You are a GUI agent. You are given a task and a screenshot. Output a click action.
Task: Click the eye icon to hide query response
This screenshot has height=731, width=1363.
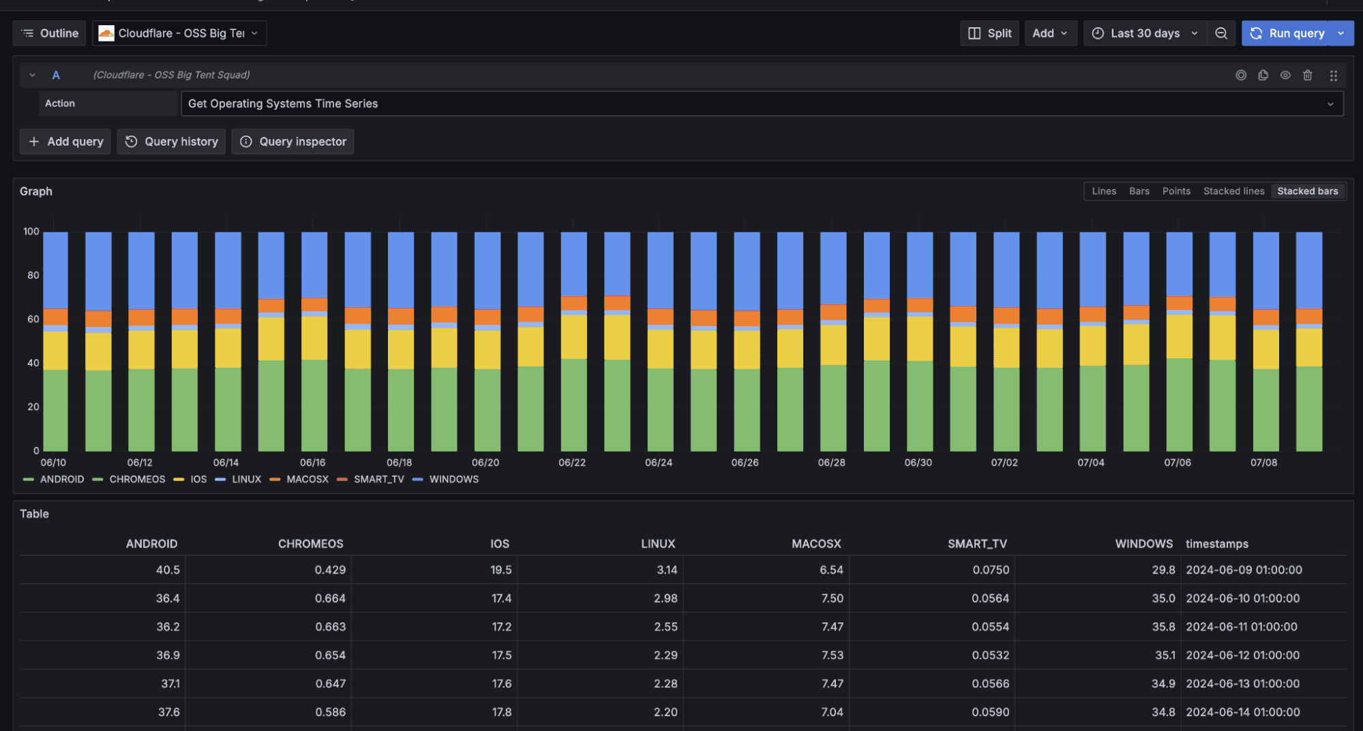(1285, 75)
